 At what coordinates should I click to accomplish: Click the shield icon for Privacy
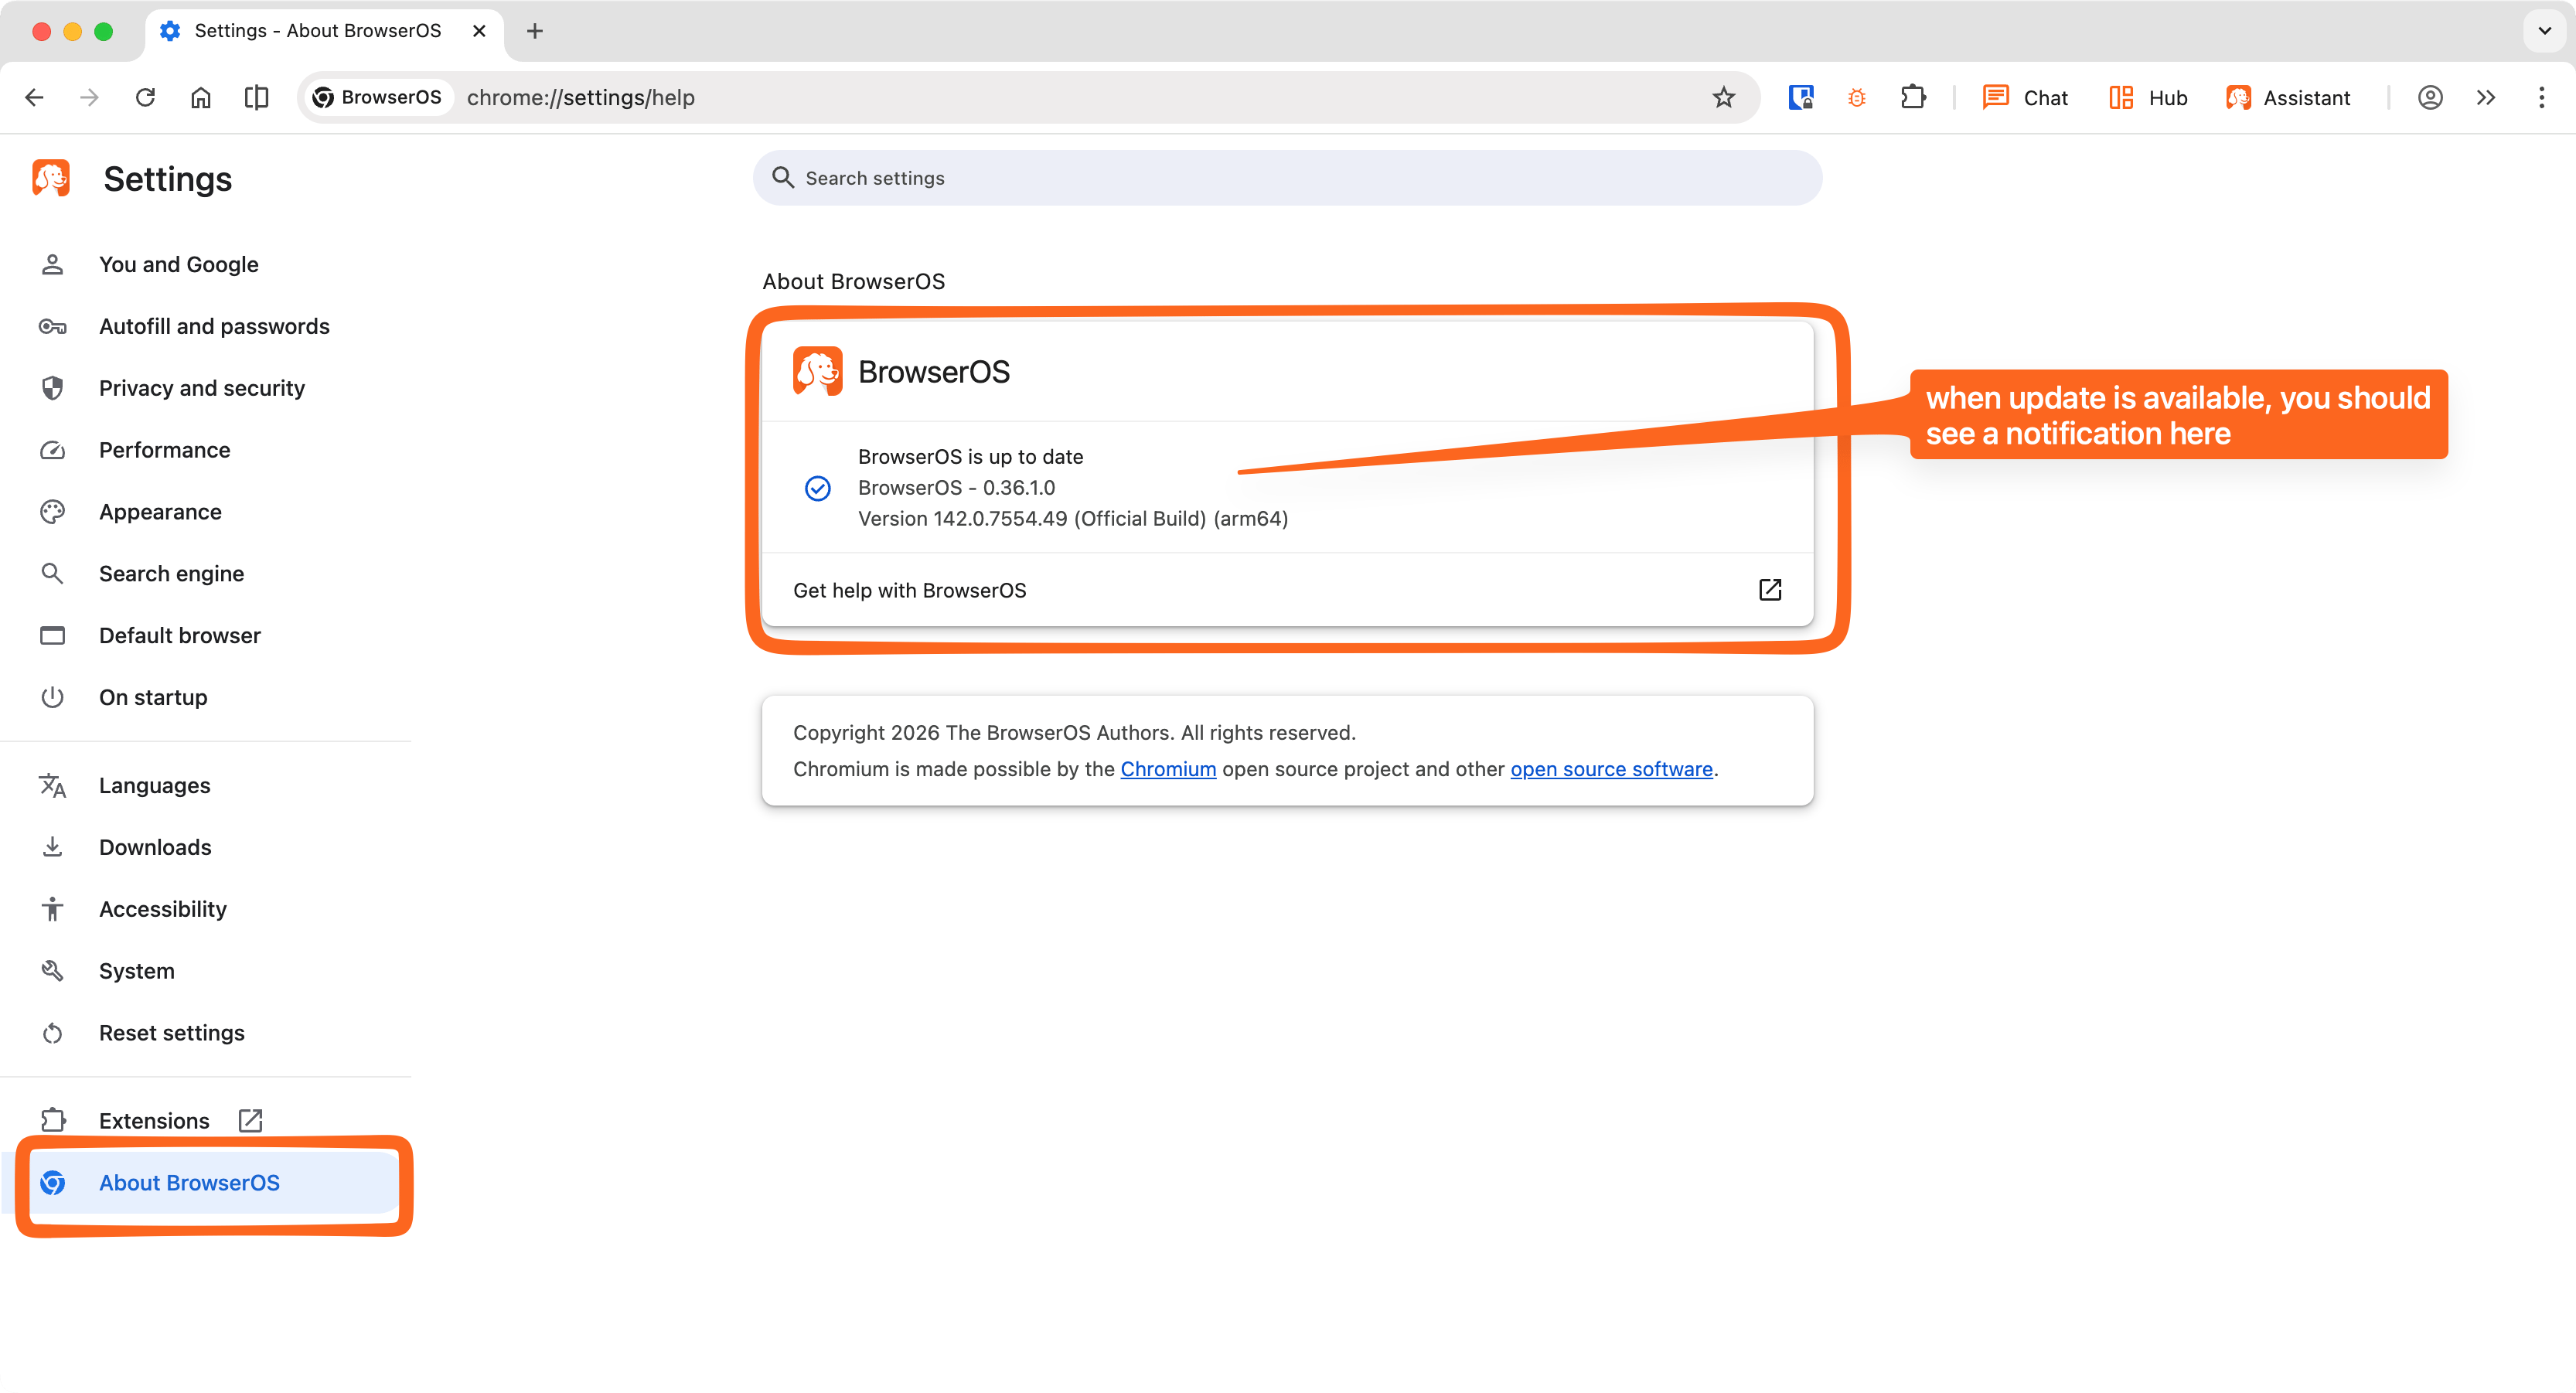[x=52, y=388]
